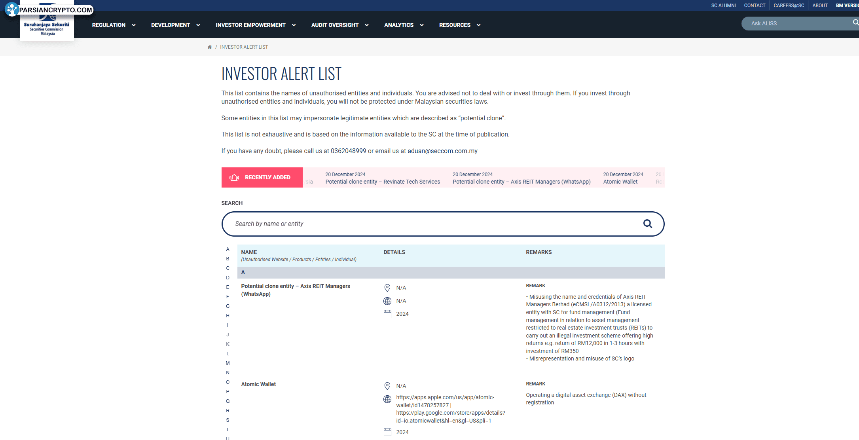This screenshot has width=859, height=440.
Task: Jump to letter Q in the index
Action: click(x=228, y=401)
